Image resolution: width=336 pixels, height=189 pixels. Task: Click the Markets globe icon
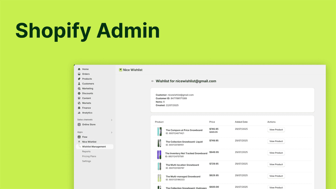pyautogui.click(x=79, y=103)
